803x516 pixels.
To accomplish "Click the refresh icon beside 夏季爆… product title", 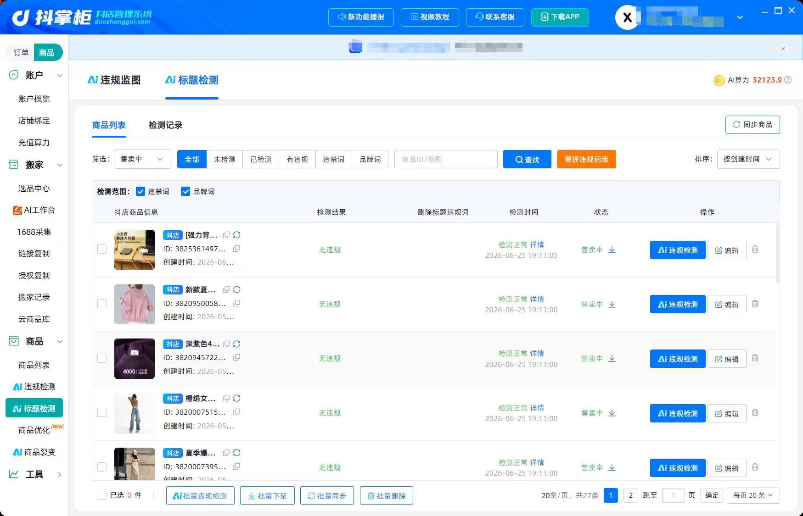I will coord(237,453).
